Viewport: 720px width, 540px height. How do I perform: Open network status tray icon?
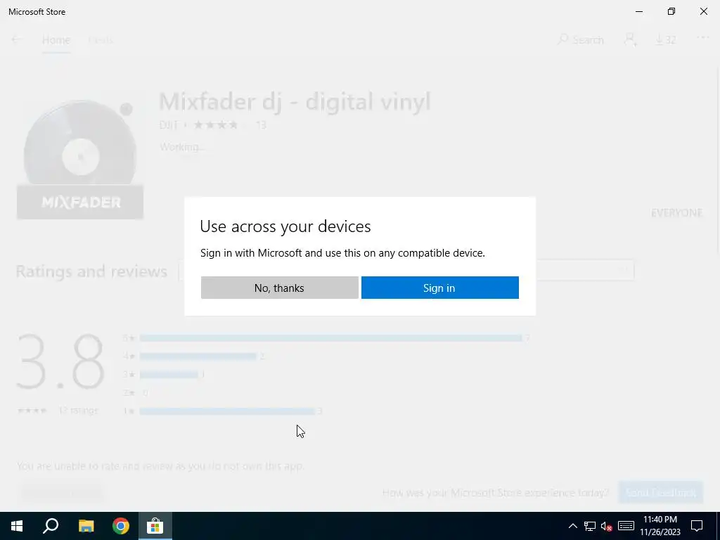click(590, 526)
